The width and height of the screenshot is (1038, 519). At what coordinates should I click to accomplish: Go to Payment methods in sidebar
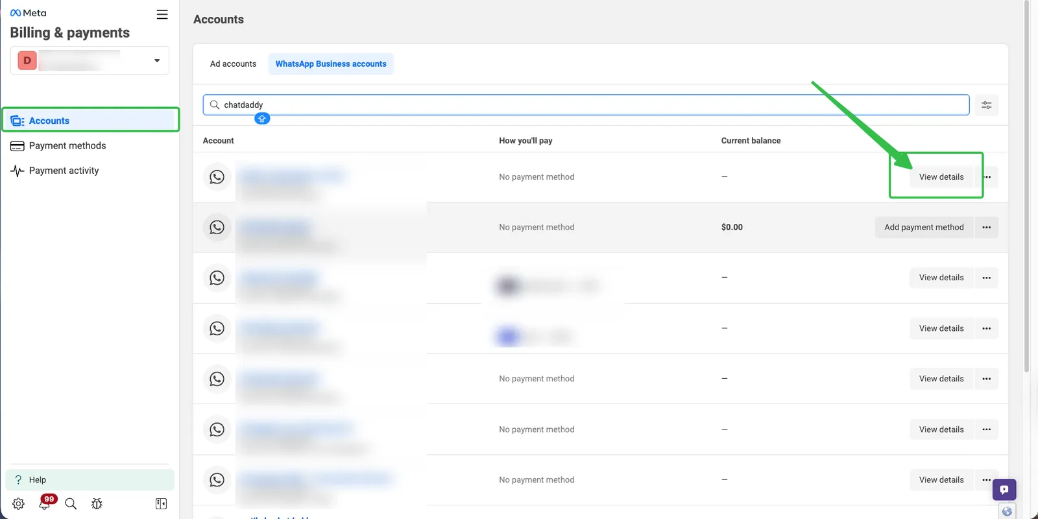67,146
